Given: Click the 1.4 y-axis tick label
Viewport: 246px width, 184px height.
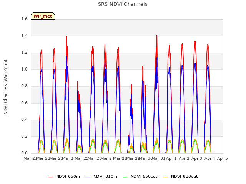Looking at the screenshot, I should (24, 36).
